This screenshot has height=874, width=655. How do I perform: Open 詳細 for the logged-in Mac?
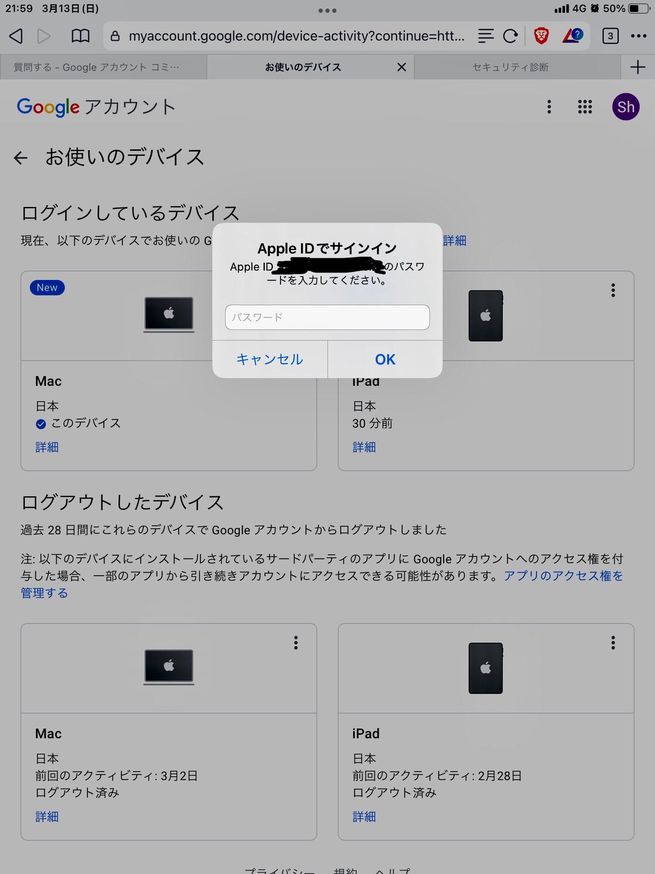(47, 447)
